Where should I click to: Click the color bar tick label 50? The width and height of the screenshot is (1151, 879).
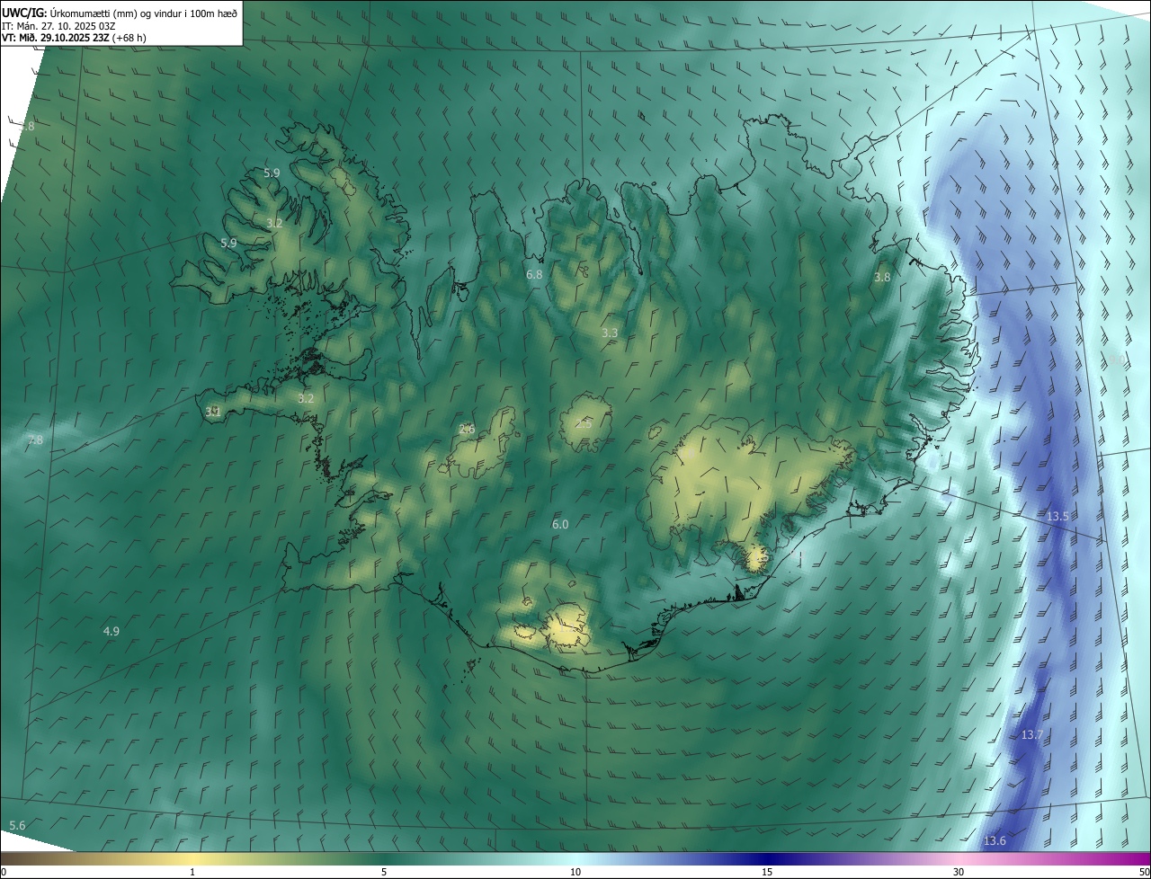[x=1144, y=872]
